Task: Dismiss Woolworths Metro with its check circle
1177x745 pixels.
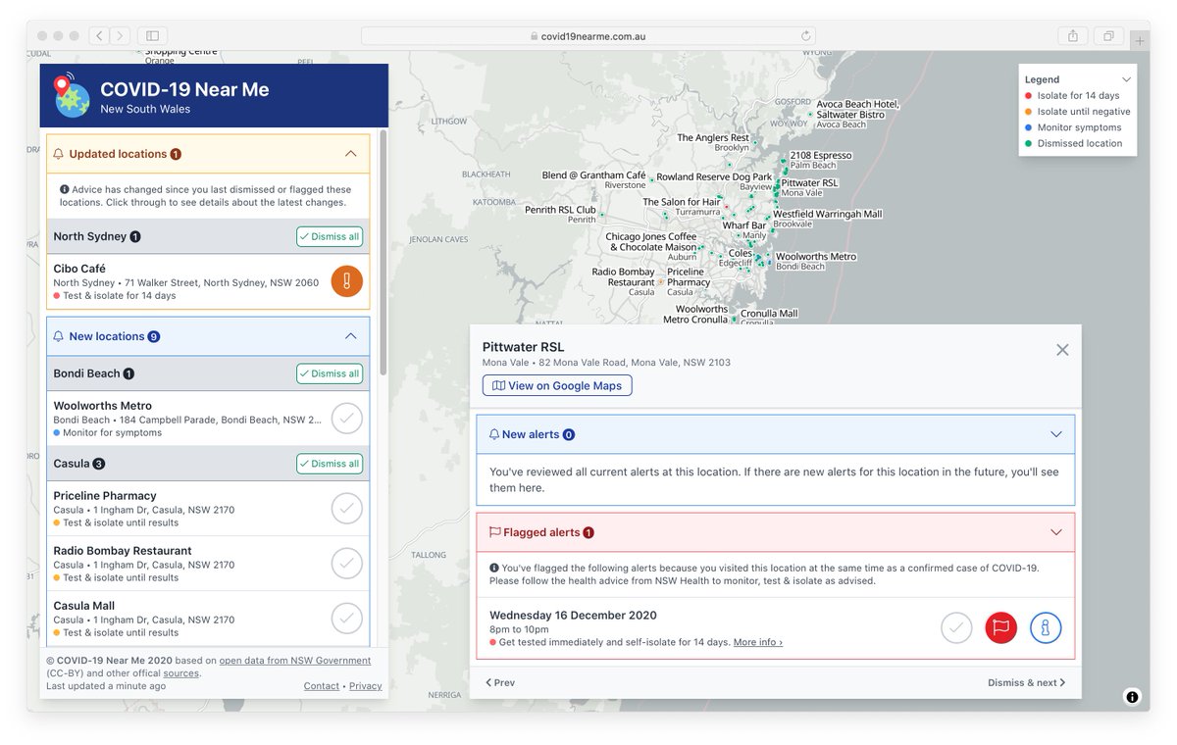Action: (347, 419)
